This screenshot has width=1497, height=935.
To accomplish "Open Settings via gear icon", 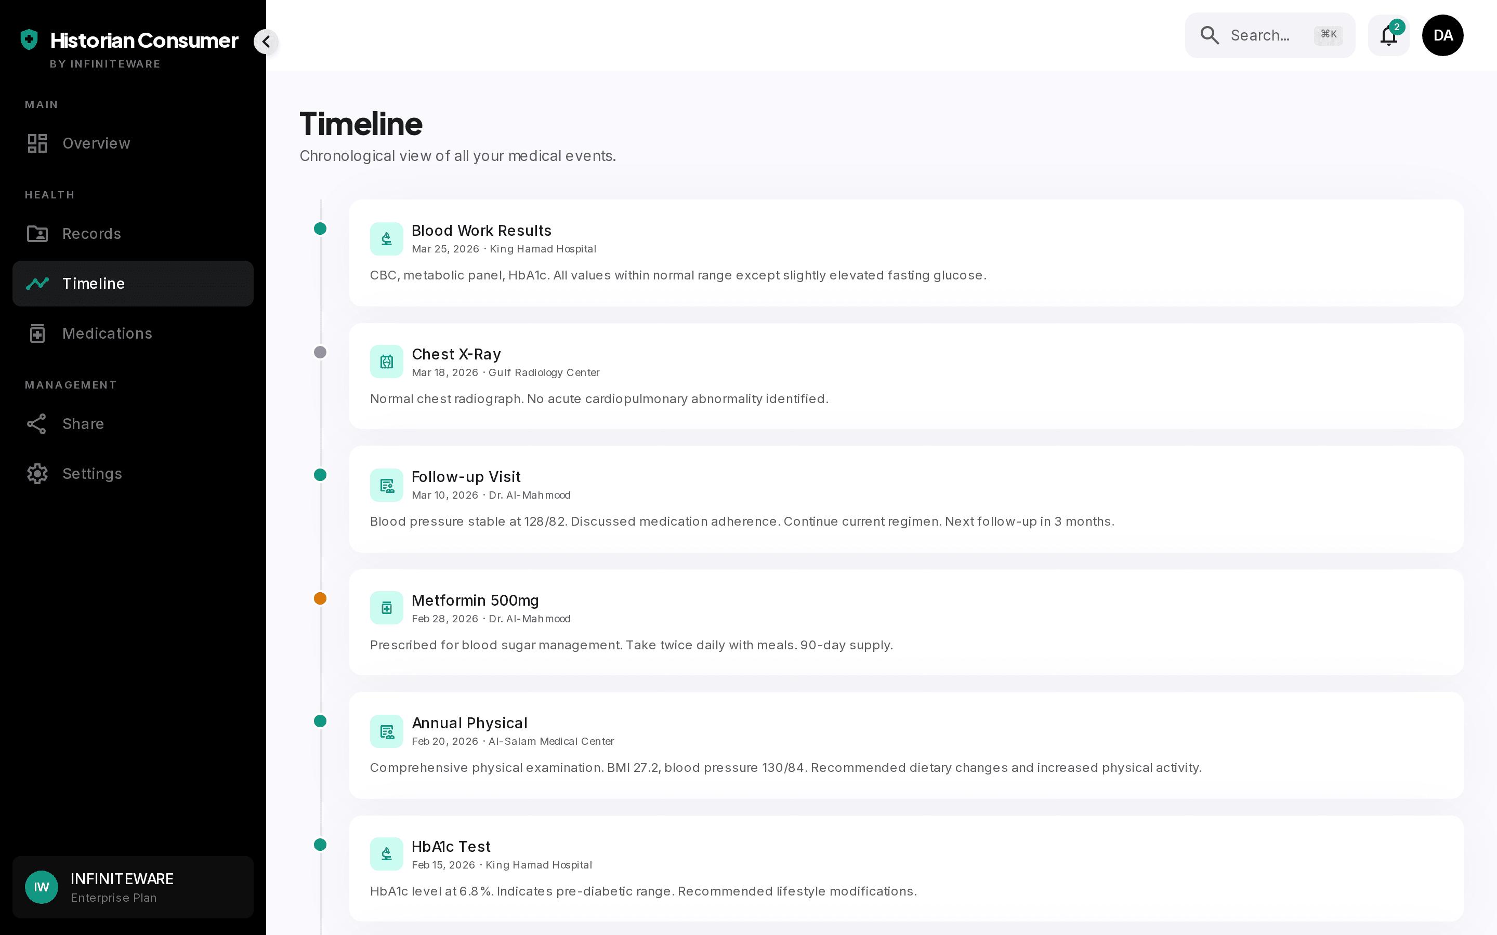I will point(37,474).
